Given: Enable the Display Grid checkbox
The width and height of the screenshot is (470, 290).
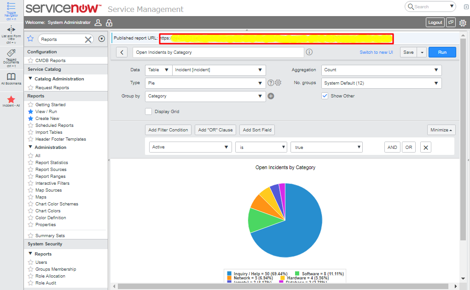Looking at the screenshot, I should pyautogui.click(x=148, y=111).
